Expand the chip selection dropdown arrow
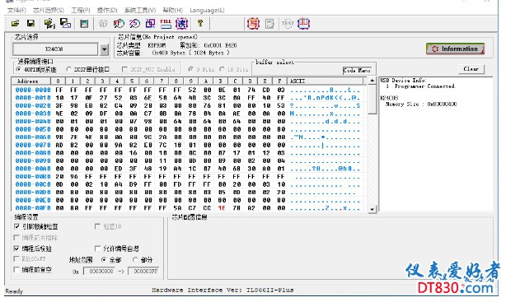506x302 pixels. [x=104, y=49]
